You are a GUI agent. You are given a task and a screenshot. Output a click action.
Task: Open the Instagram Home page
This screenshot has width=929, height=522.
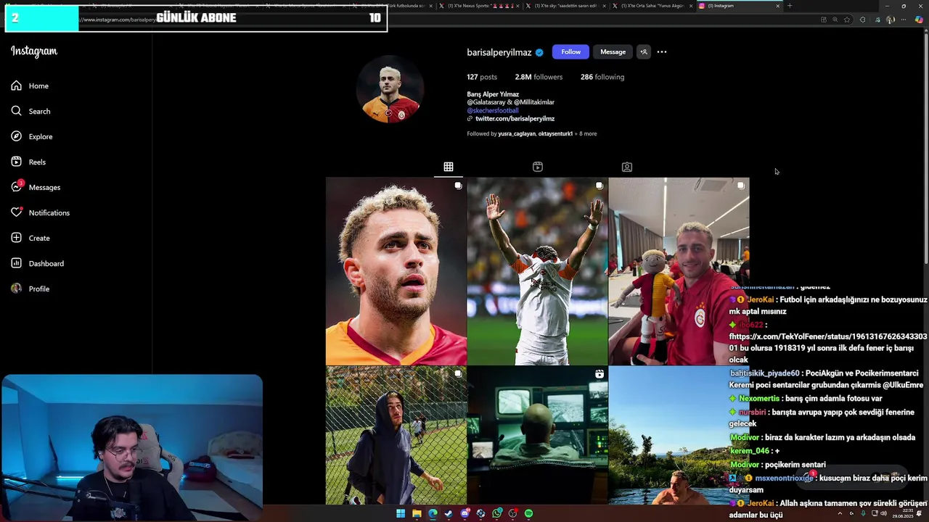click(x=30, y=86)
